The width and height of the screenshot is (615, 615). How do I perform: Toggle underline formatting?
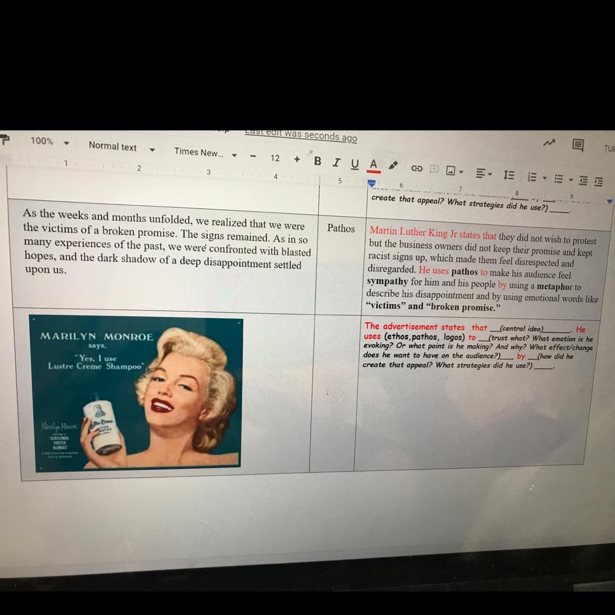pos(355,164)
